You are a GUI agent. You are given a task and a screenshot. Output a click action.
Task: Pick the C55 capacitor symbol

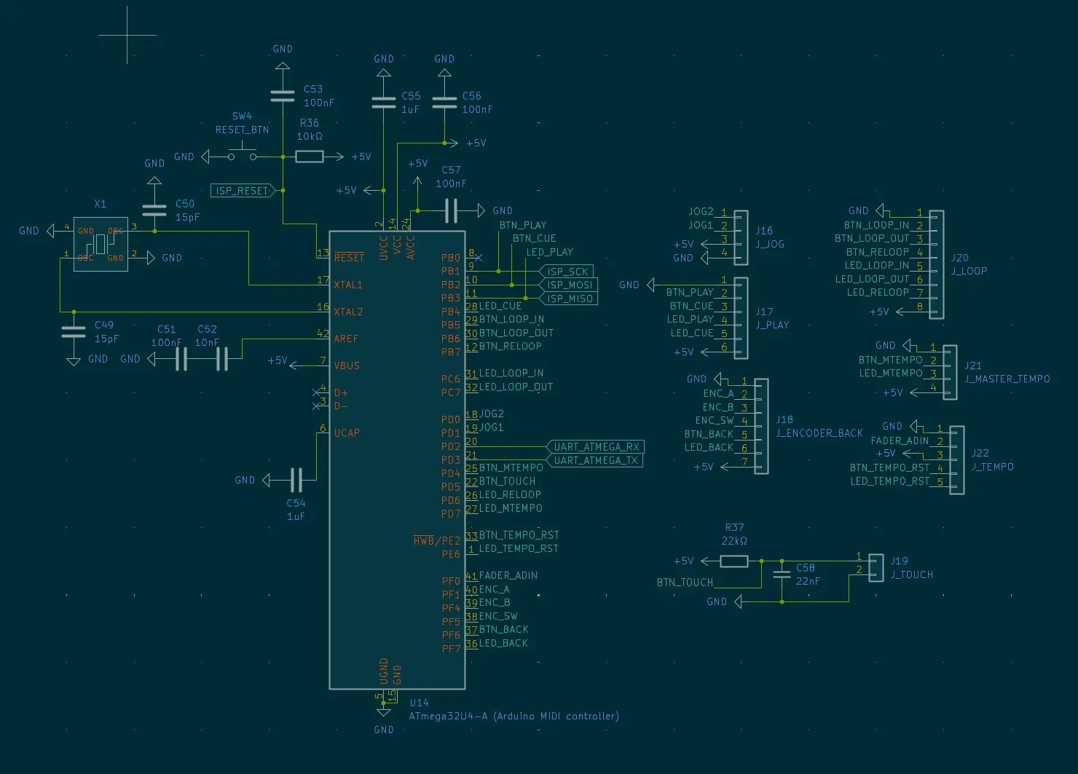[x=384, y=103]
